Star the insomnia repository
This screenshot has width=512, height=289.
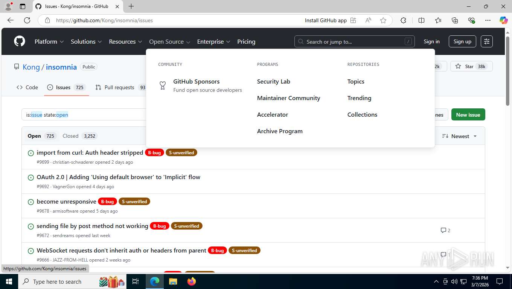[471, 66]
